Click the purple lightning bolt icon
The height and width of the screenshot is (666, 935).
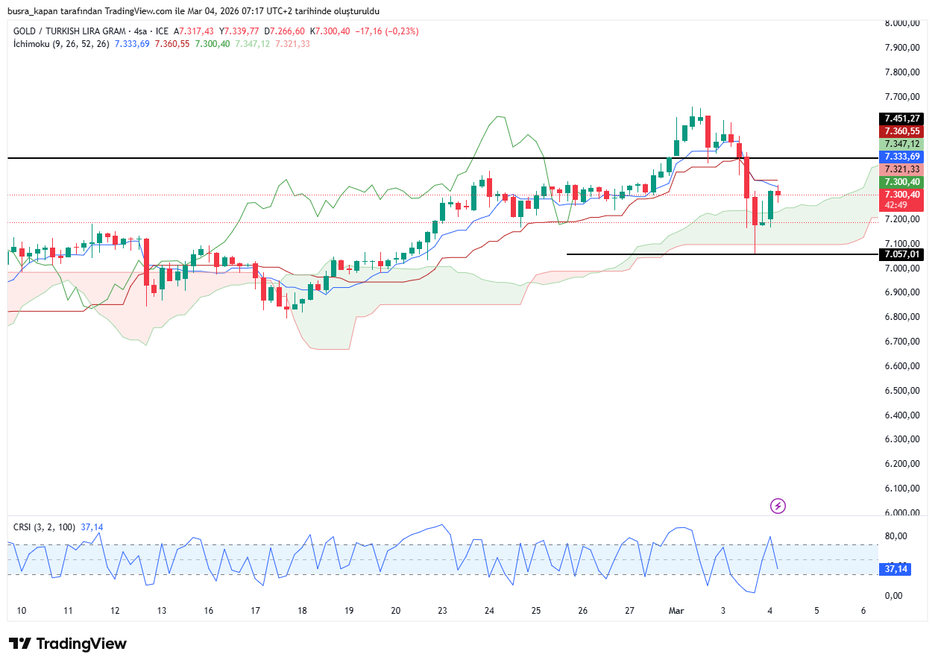click(778, 506)
